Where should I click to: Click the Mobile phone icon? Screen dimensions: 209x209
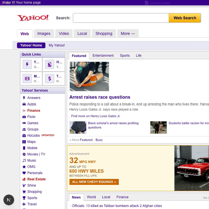(24, 148)
